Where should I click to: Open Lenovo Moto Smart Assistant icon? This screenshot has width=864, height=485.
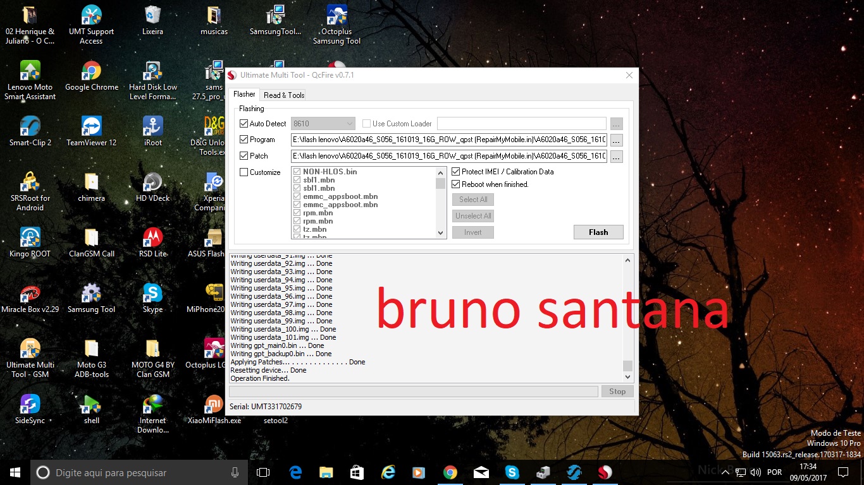tap(30, 81)
